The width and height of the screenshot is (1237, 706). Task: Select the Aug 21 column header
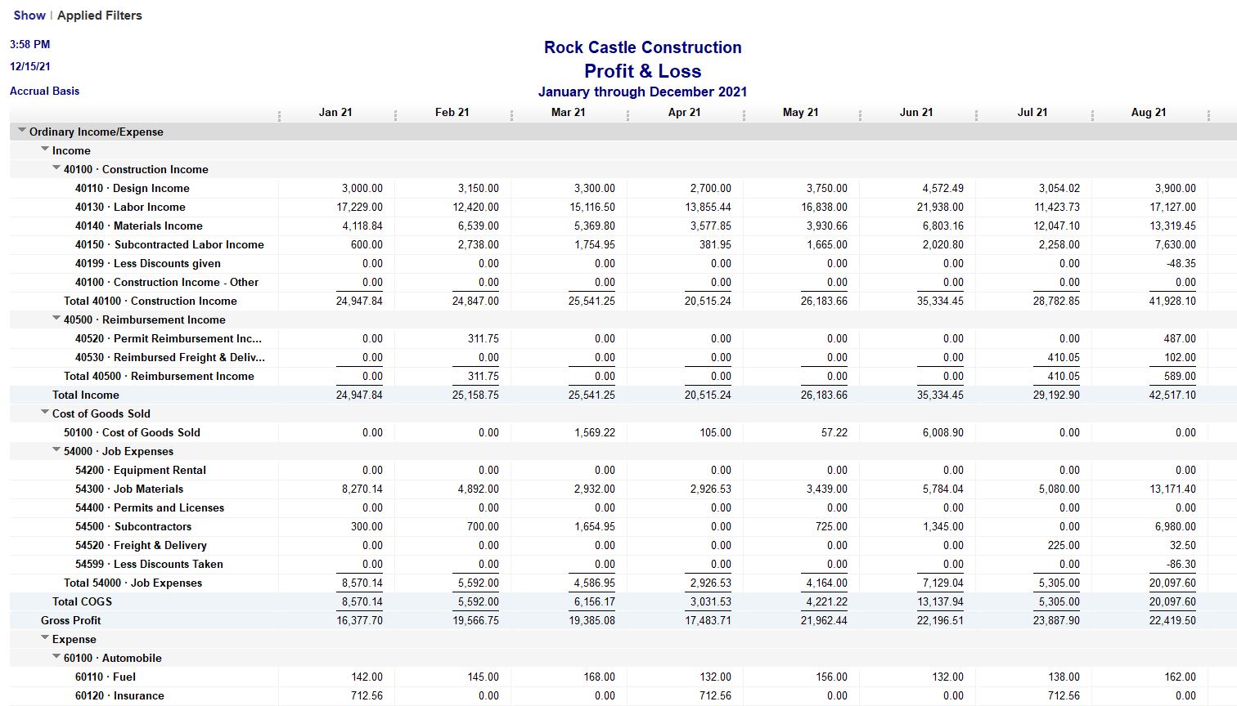[1149, 112]
